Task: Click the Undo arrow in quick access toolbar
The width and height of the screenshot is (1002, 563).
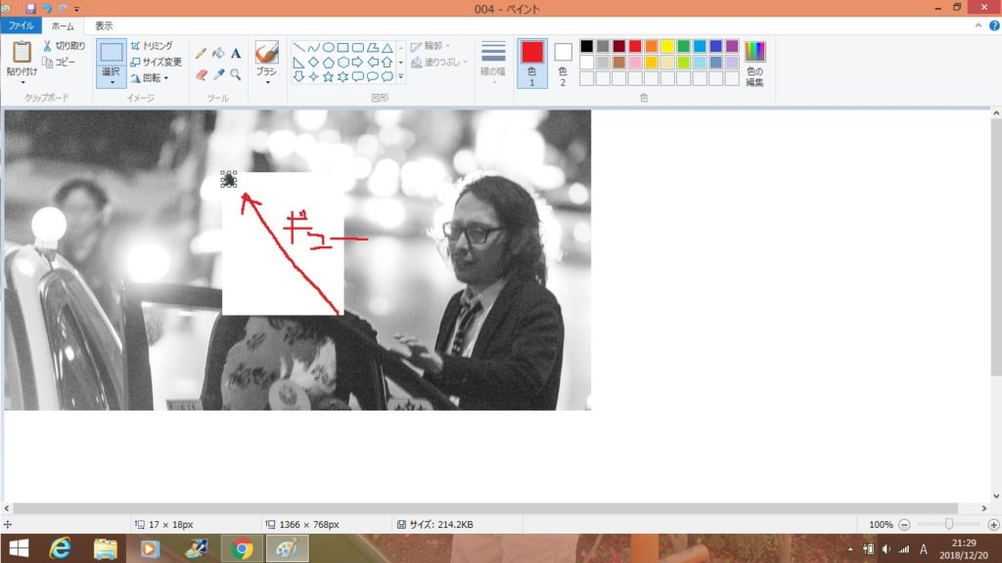Action: tap(47, 9)
